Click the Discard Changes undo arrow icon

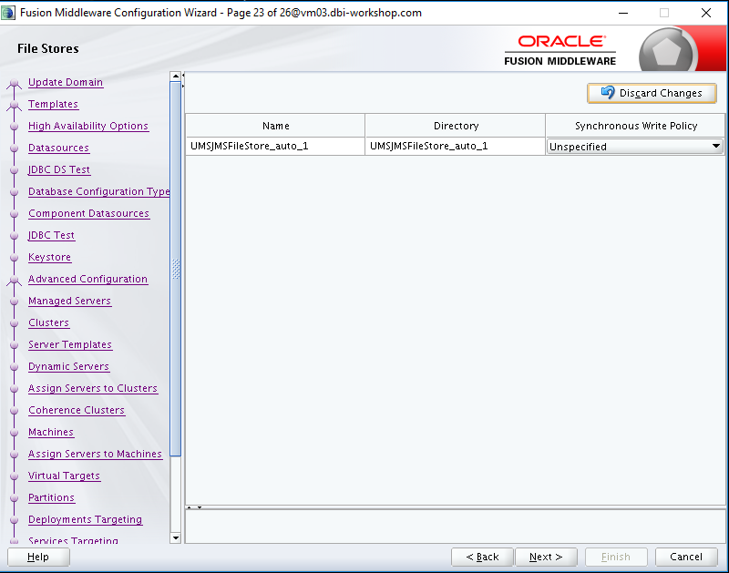607,93
